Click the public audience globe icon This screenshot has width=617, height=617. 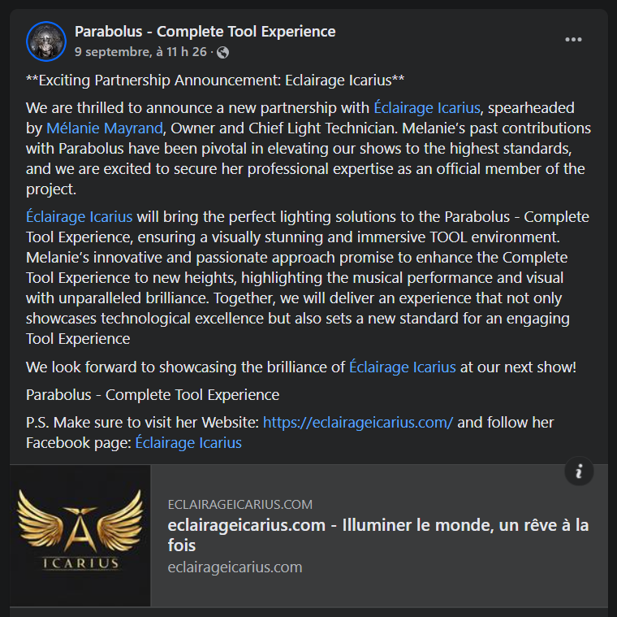223,52
